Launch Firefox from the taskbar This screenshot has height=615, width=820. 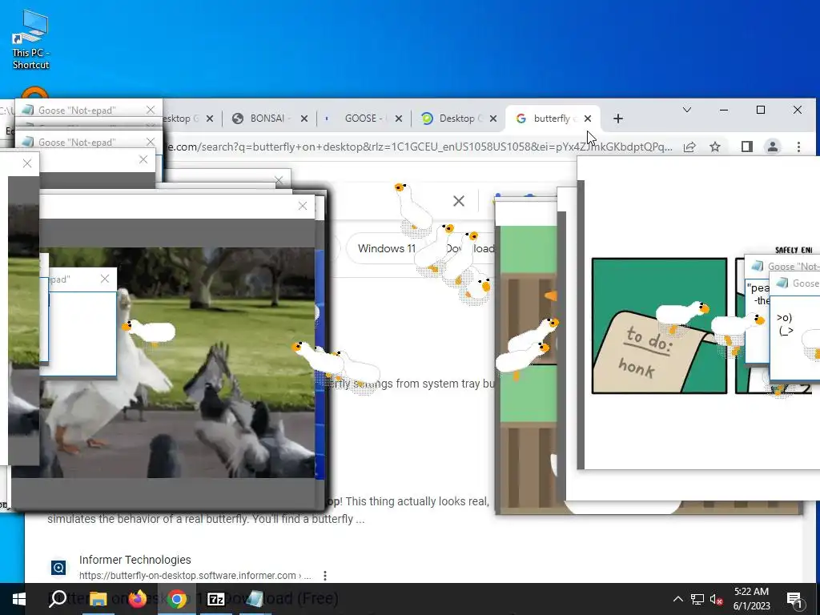pos(137,599)
